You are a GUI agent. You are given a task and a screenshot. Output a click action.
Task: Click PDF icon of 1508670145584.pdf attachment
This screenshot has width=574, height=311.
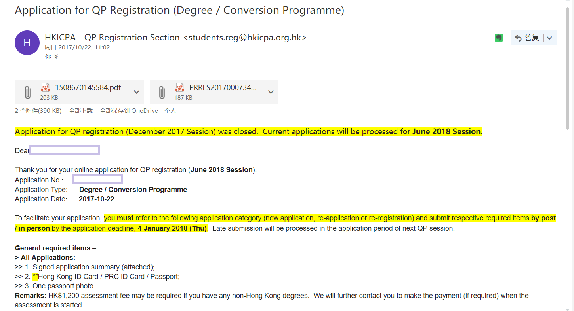[x=46, y=88]
